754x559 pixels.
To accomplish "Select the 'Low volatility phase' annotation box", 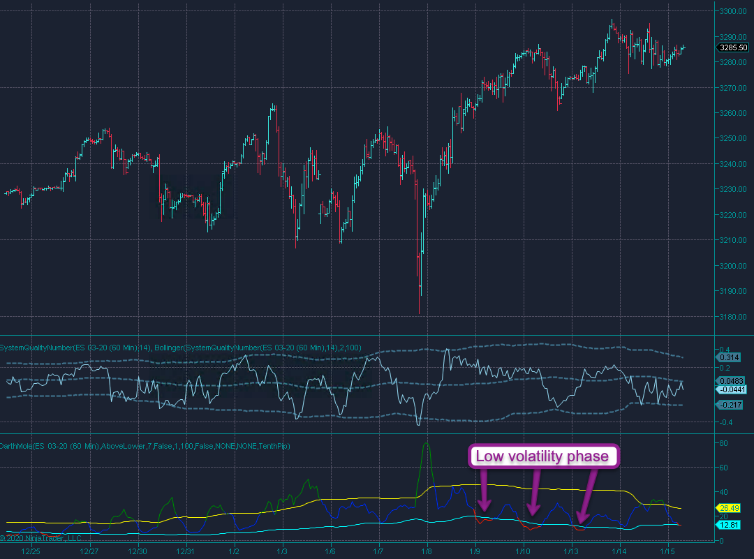I will (x=542, y=457).
